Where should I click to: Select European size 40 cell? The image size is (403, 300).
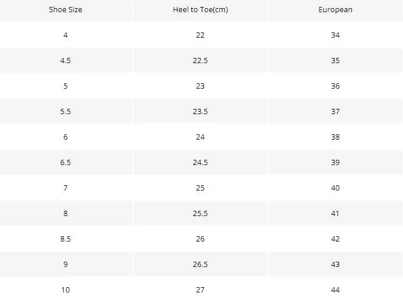pos(335,188)
